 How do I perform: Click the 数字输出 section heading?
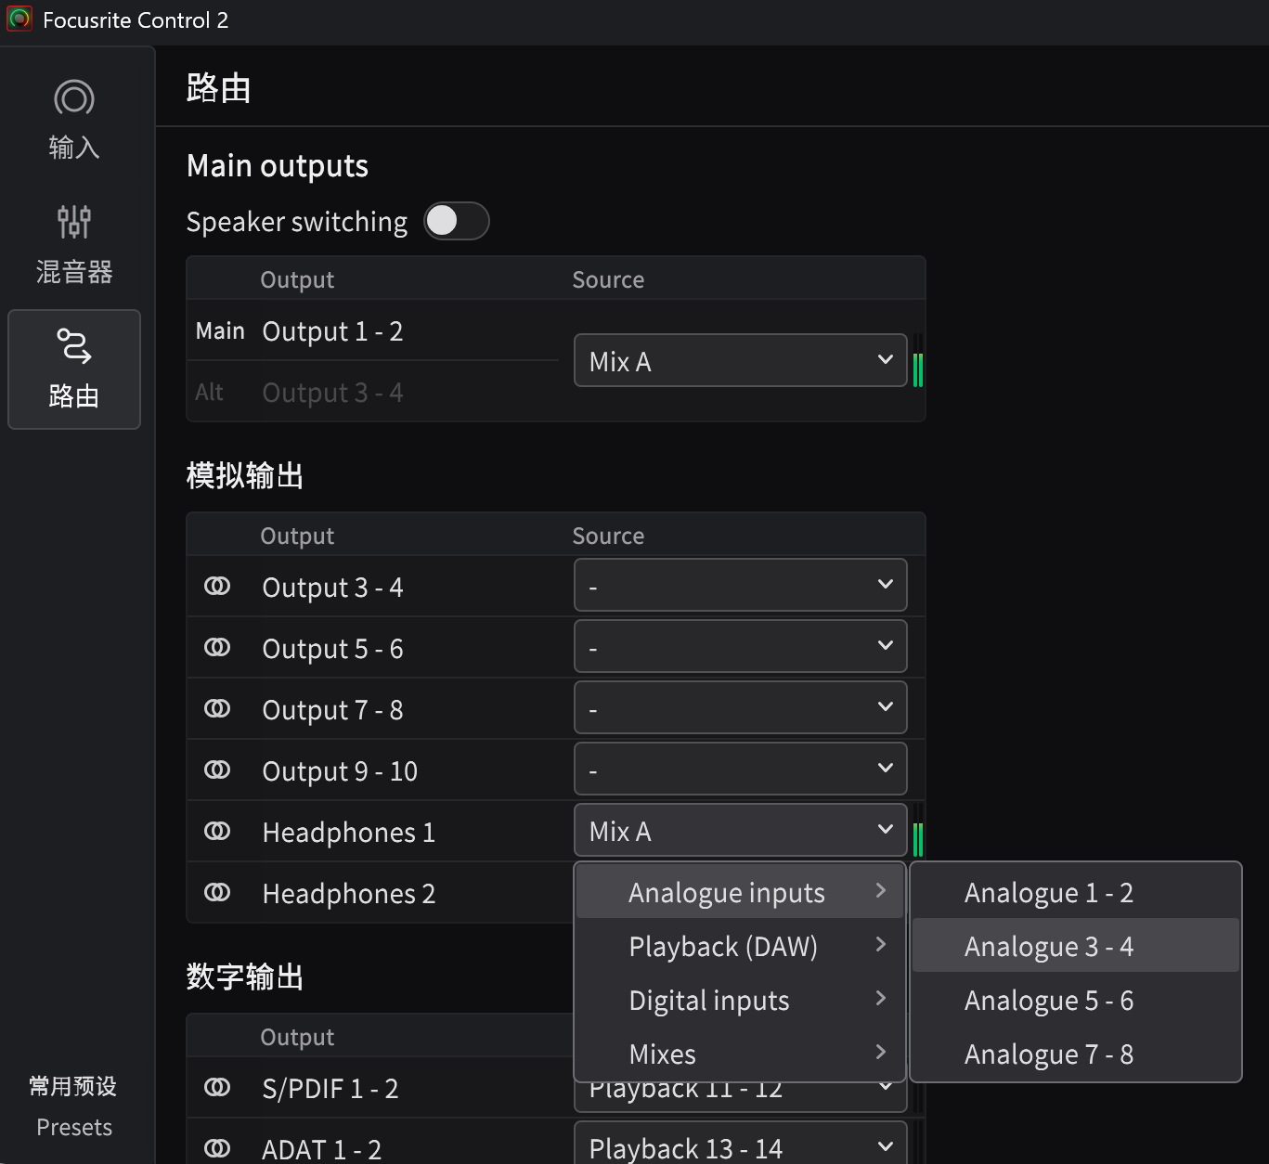coord(245,976)
